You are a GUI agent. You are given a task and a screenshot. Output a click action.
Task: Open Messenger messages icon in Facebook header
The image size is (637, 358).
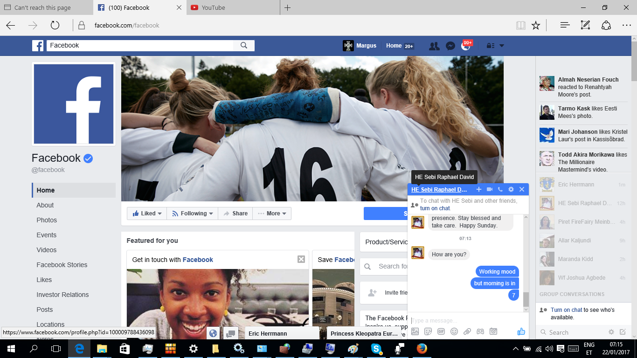(x=450, y=46)
